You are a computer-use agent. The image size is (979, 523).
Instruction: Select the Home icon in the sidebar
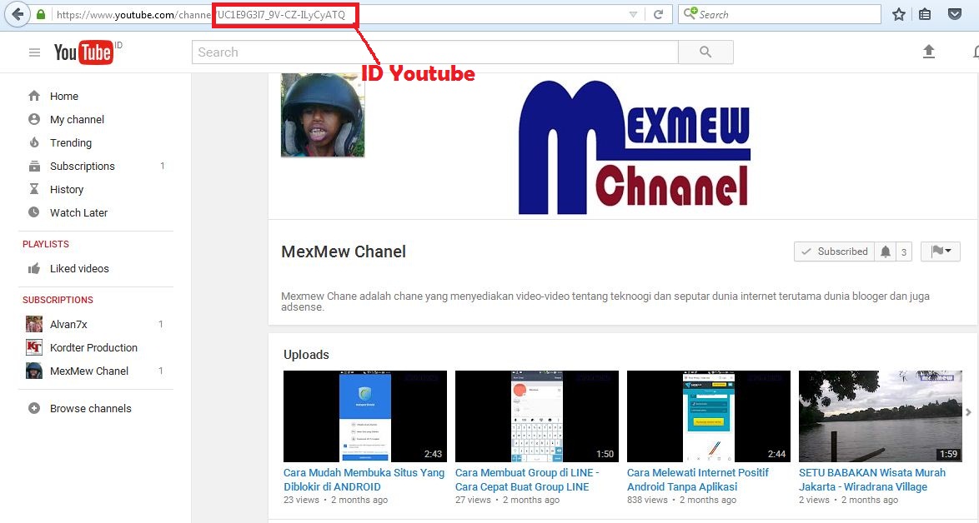pyautogui.click(x=33, y=96)
